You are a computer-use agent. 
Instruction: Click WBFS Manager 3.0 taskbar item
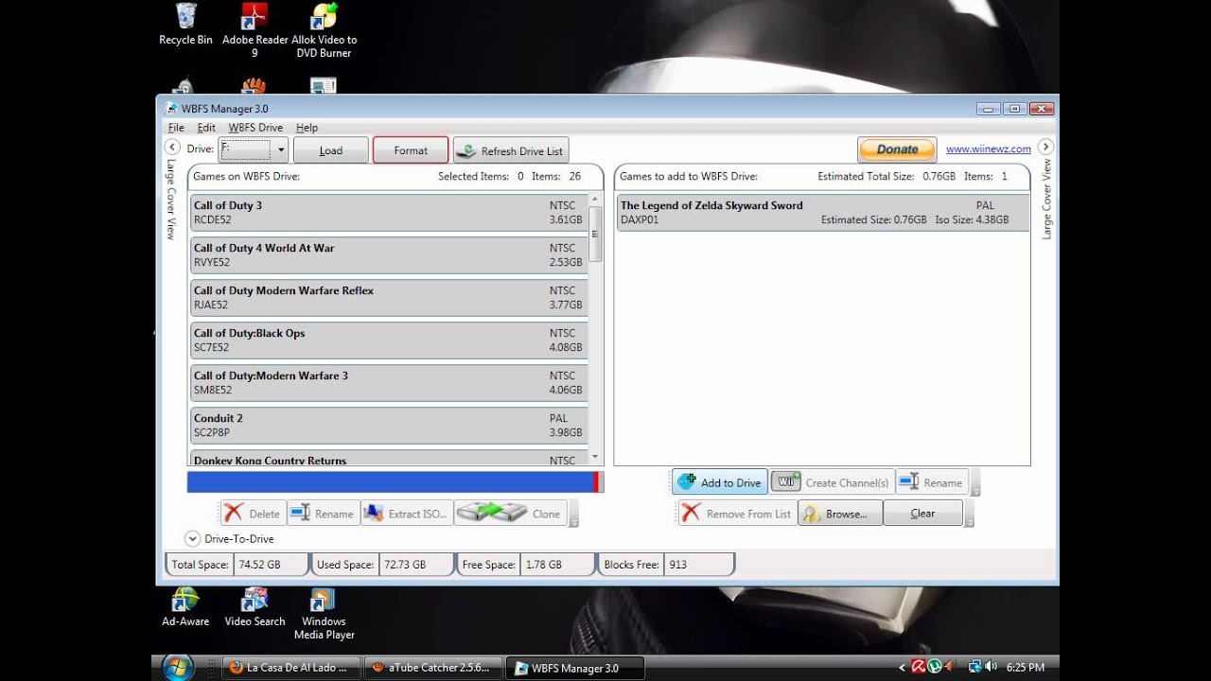click(x=575, y=668)
